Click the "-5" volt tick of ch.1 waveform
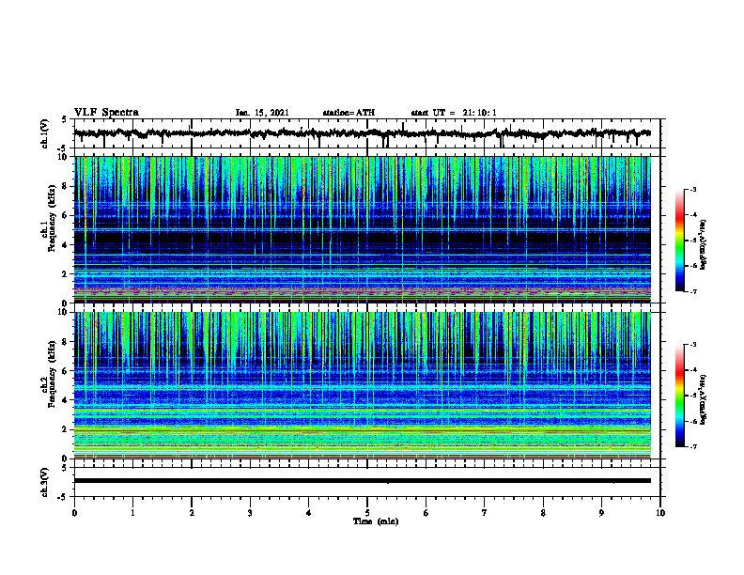The height and width of the screenshot is (575, 744). click(63, 148)
